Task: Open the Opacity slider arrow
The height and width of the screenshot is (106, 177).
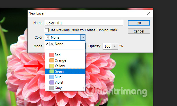Action: point(115,46)
